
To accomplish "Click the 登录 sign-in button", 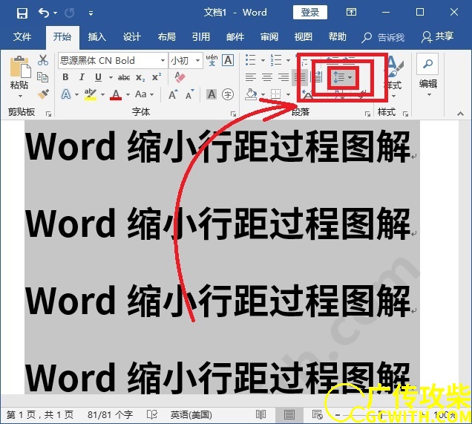I will pos(310,13).
